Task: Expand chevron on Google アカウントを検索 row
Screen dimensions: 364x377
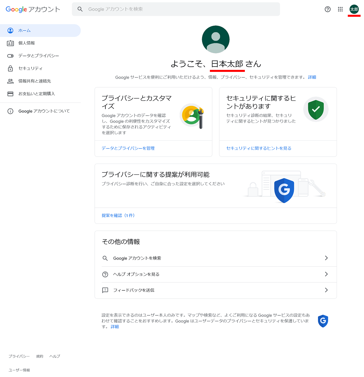Action: [326, 258]
